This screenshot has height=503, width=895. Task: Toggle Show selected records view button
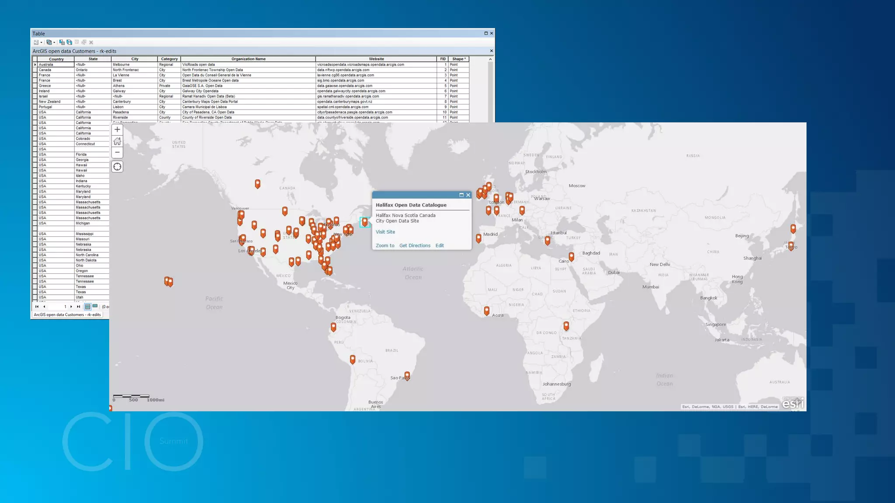pos(95,307)
